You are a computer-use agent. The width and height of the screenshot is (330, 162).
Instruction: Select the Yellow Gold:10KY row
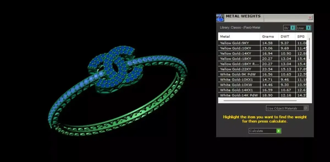tap(262, 48)
